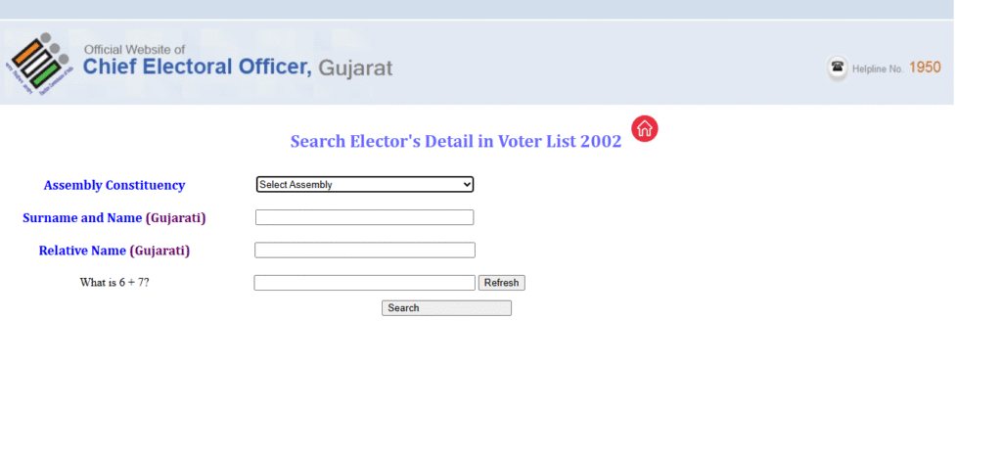Click the captcha answer input field

pos(364,283)
